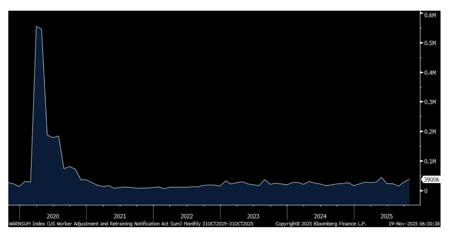Click the Monthly 31OCT2019-31OCT2025 date range text
453x239 pixels.
pyautogui.click(x=218, y=224)
